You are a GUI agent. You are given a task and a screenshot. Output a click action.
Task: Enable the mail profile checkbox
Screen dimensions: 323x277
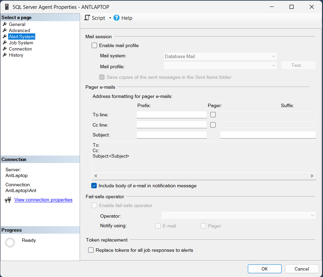(94, 45)
